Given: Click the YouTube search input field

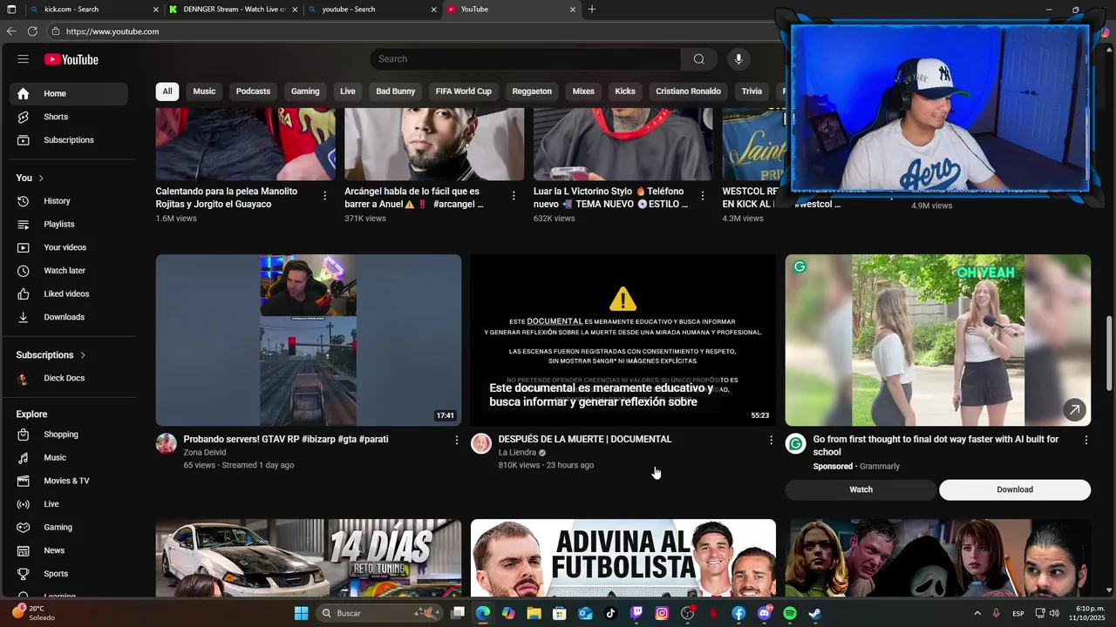Looking at the screenshot, I should point(525,59).
